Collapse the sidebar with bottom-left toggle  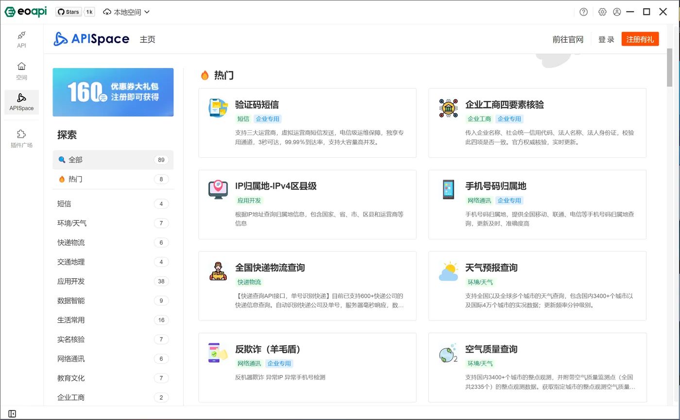12,414
